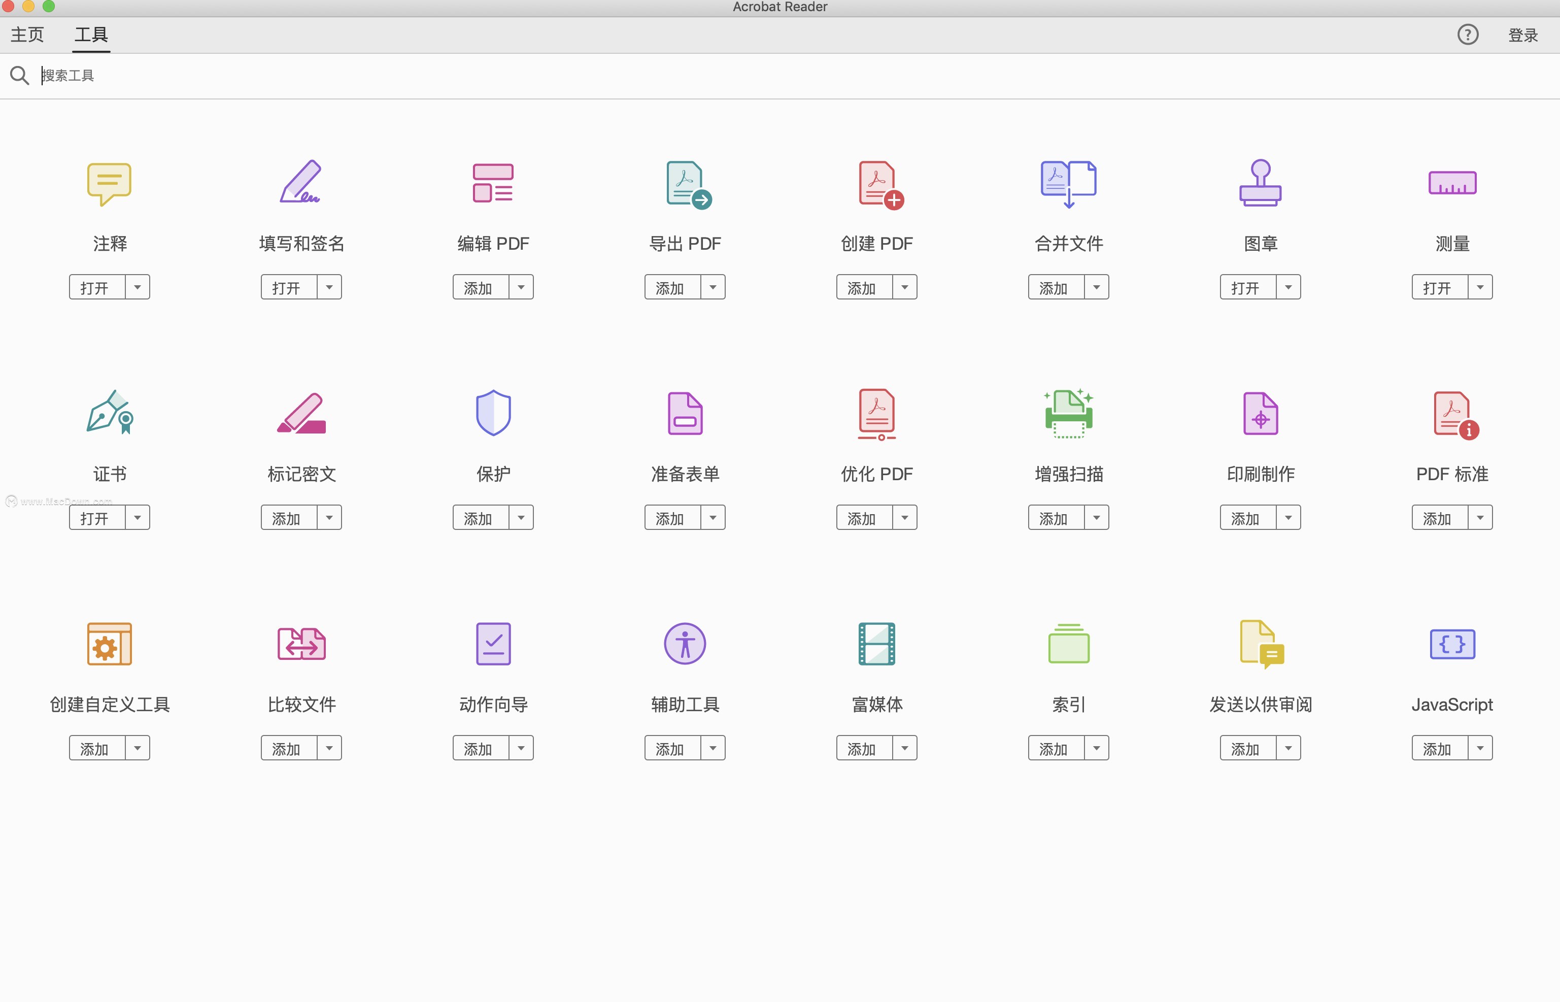Open the dropdown arrow under 富媒体

pyautogui.click(x=905, y=748)
